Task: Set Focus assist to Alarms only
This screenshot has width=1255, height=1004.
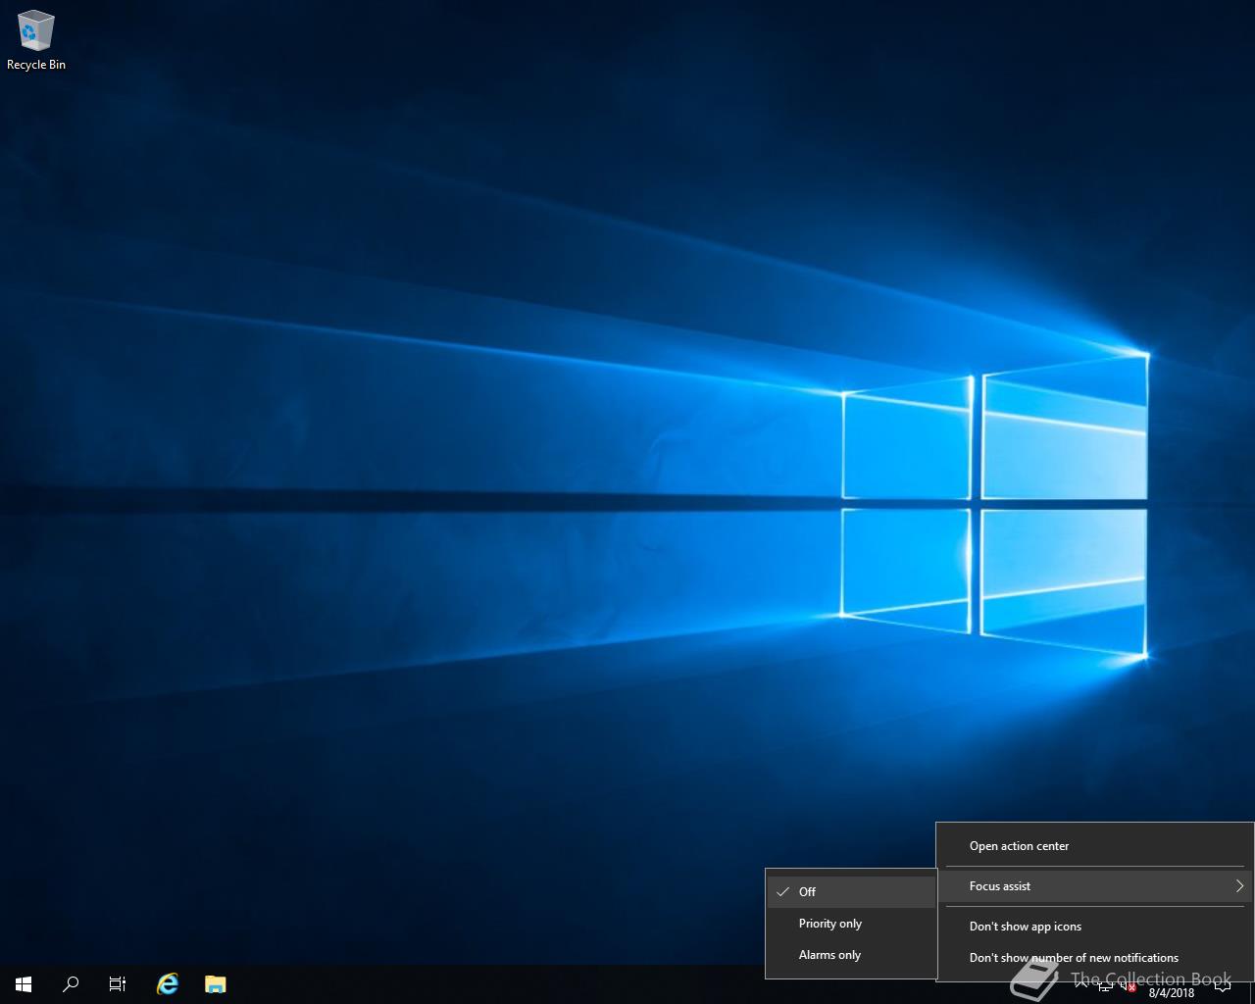Action: [851, 955]
